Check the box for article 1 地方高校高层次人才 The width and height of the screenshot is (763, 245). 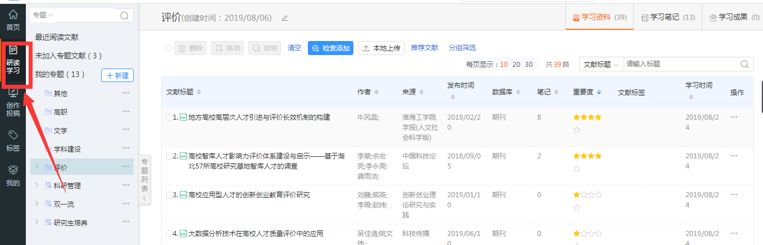point(169,117)
